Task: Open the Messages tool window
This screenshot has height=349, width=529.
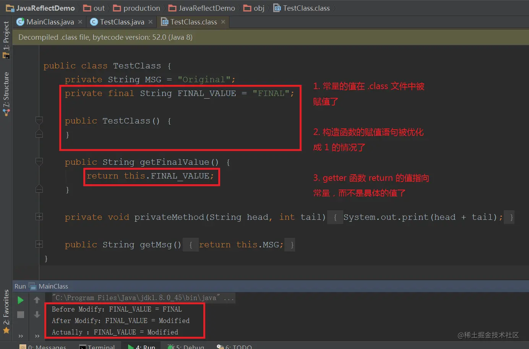Action: pyautogui.click(x=43, y=346)
